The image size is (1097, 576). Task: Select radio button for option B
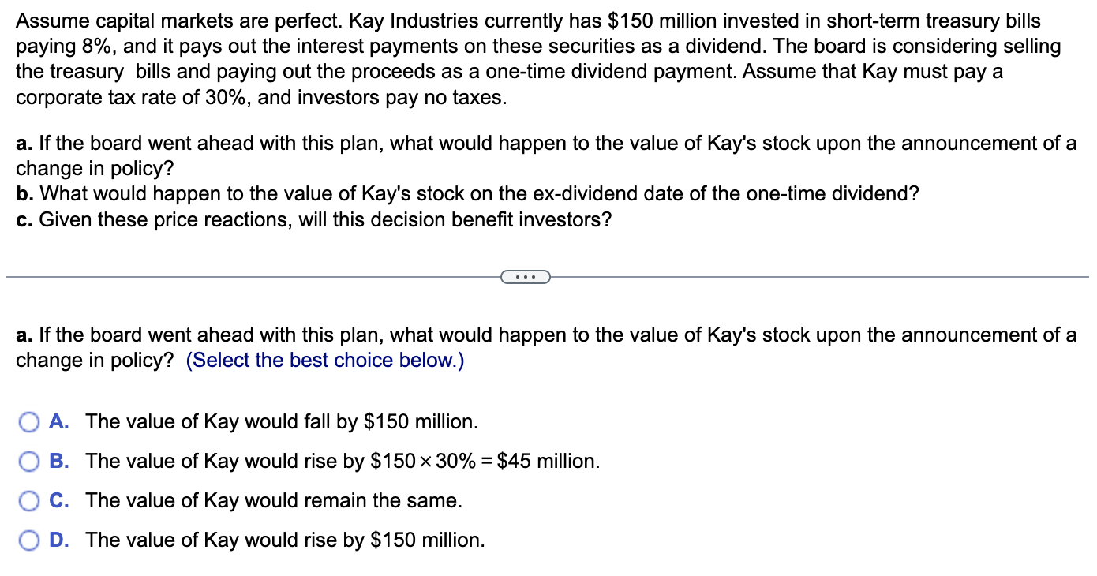(29, 462)
